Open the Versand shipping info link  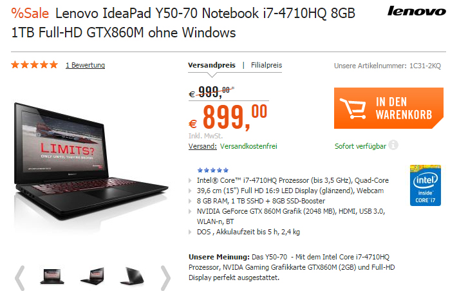pyautogui.click(x=203, y=146)
